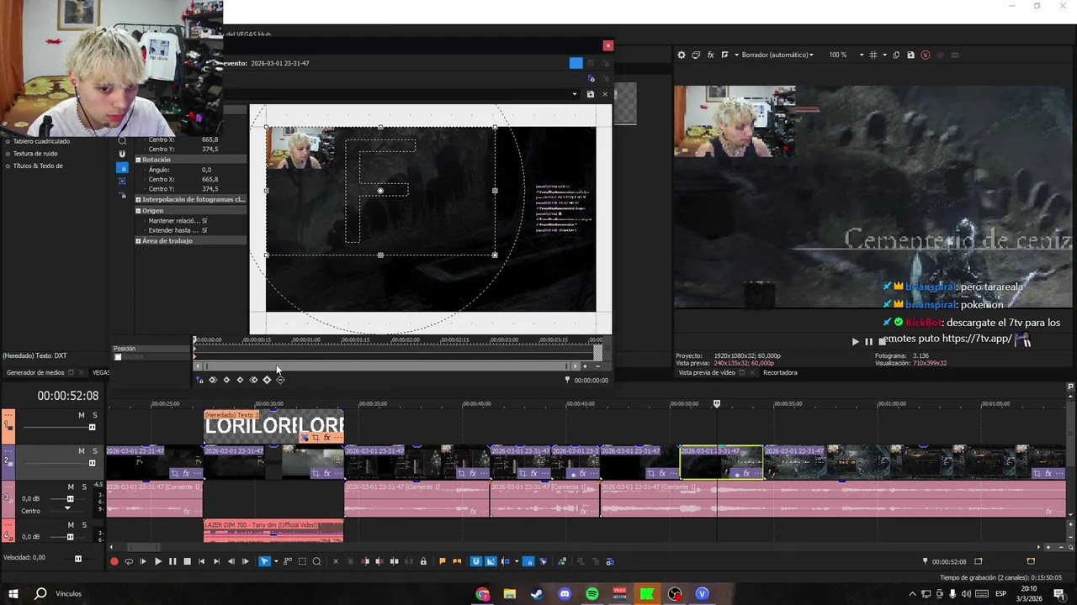The image size is (1077, 605).
Task: Select the Zoom magnifier tool
Action: 317,562
